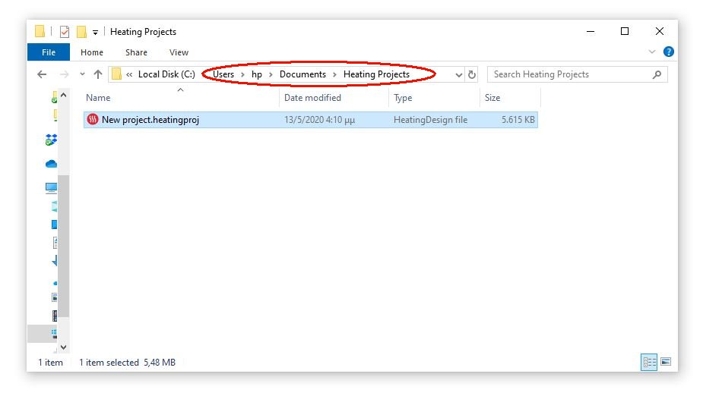Image resolution: width=722 pixels, height=399 pixels.
Task: Click the Search Heating Projects field
Action: click(x=570, y=74)
